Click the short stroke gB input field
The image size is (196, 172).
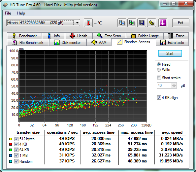click(164, 86)
